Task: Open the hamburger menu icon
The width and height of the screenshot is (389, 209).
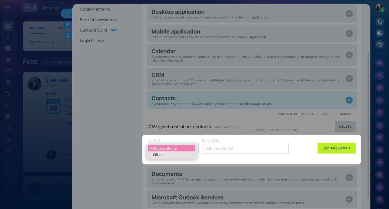Action: (x=8, y=8)
